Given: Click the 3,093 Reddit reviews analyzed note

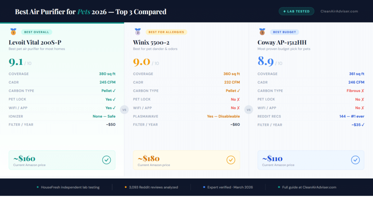Looking at the screenshot, I should 151,187.
